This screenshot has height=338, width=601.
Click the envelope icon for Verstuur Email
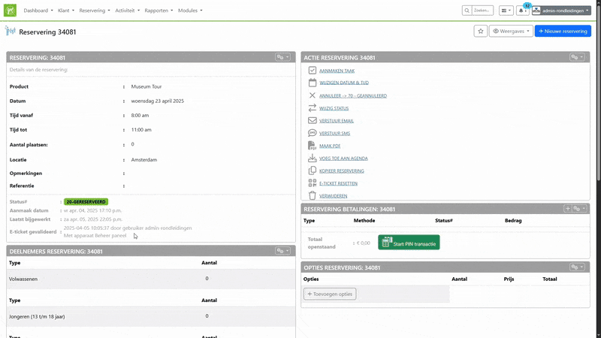pos(313,120)
